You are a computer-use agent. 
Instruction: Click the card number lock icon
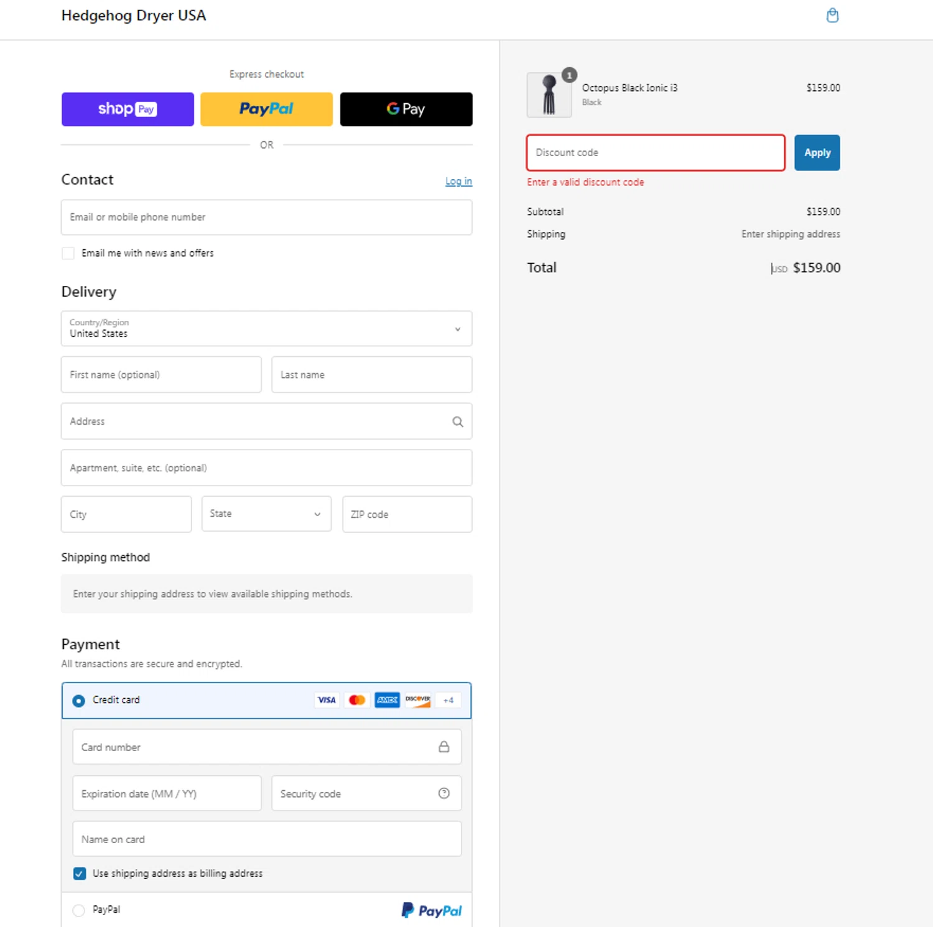(443, 747)
